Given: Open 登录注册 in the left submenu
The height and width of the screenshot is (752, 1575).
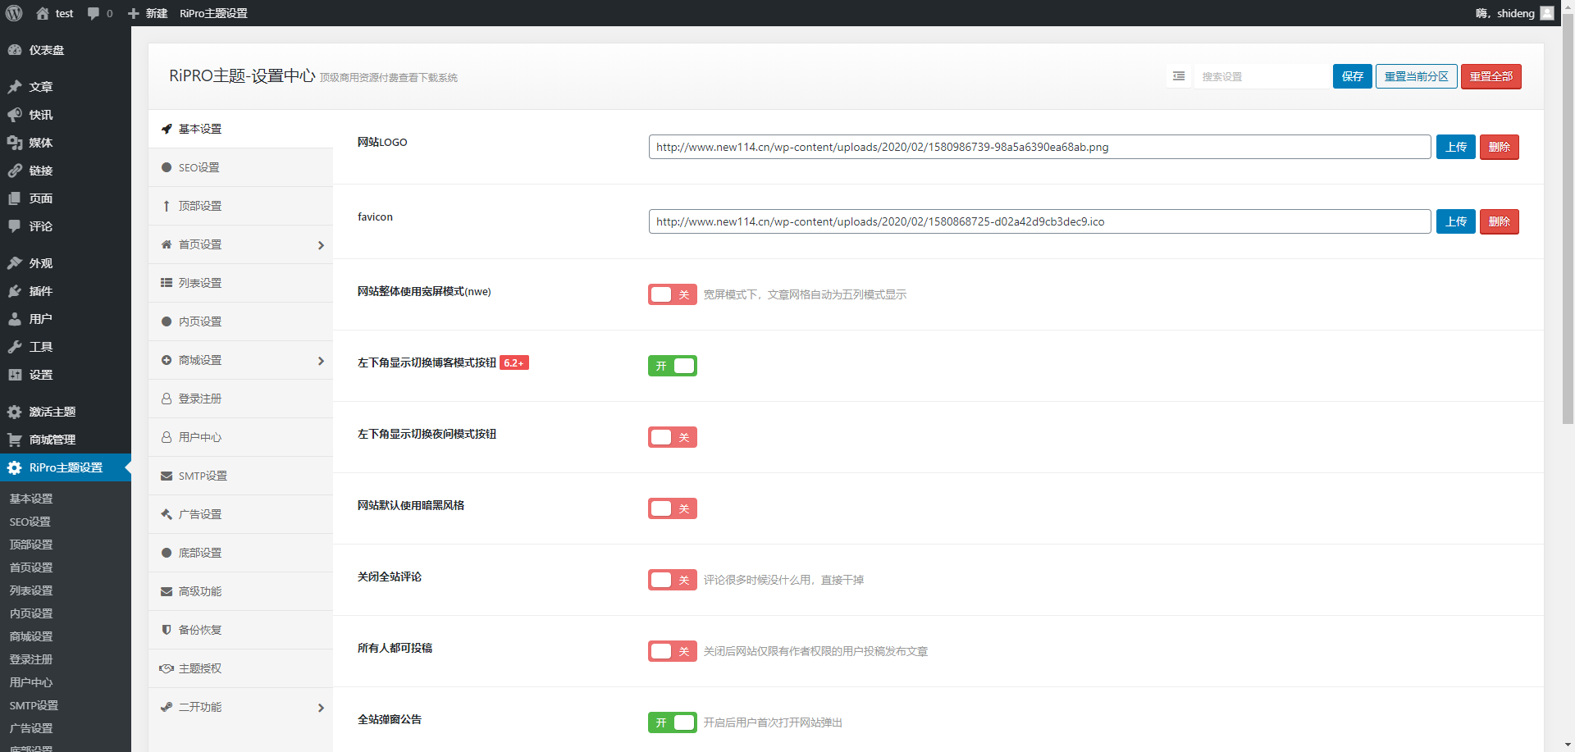Looking at the screenshot, I should (x=31, y=659).
